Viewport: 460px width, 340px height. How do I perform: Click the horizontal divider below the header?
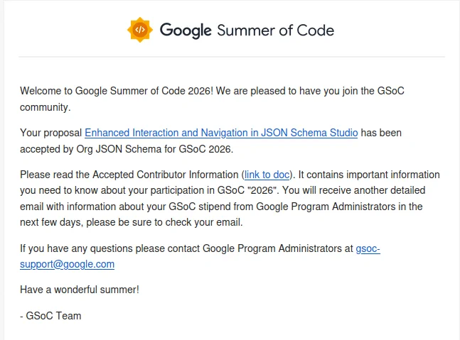tap(232, 57)
